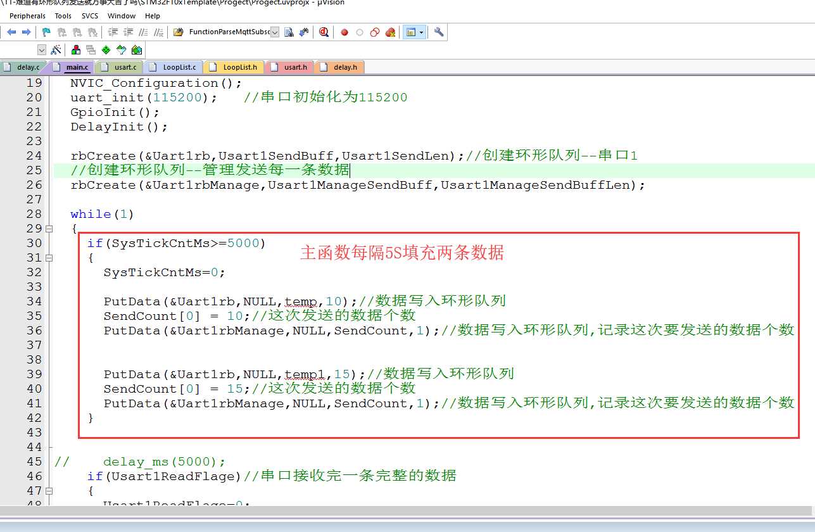
Task: Switch to the usart.c tab
Action: coord(120,67)
